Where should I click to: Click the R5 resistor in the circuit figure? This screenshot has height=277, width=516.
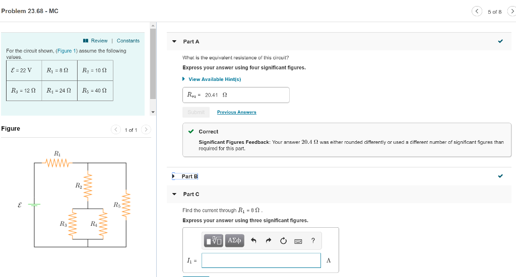[x=126, y=205]
